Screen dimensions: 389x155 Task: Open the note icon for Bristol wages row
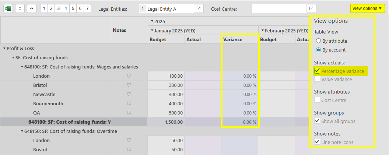tap(129, 85)
